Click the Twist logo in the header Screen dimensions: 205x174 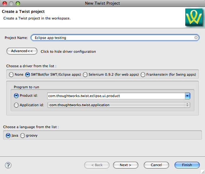click(x=194, y=17)
